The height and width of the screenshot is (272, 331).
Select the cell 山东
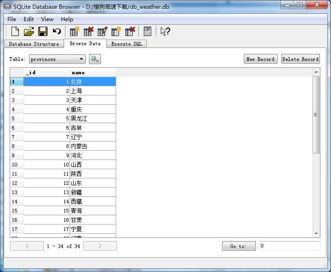(93, 183)
